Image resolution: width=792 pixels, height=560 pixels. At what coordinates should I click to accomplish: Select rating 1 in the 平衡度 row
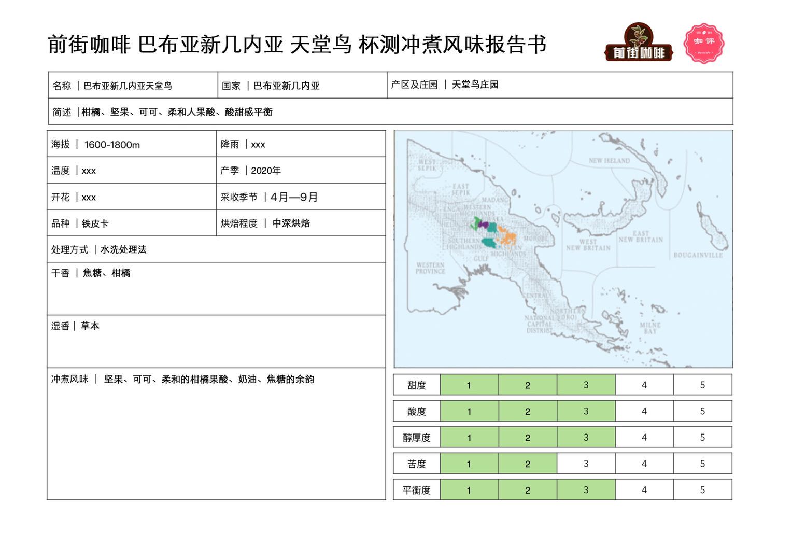[469, 490]
